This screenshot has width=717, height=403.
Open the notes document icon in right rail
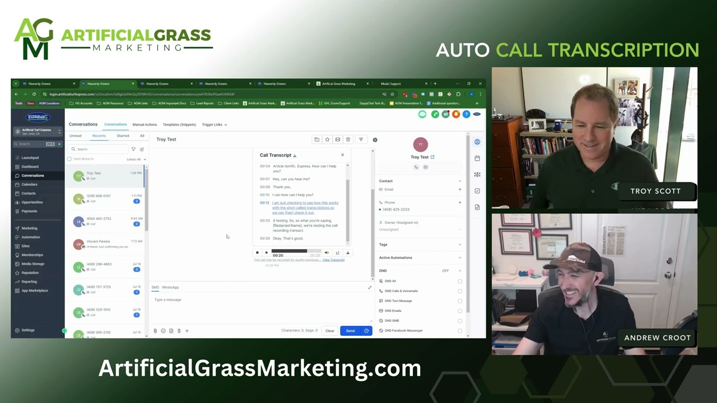point(477,207)
